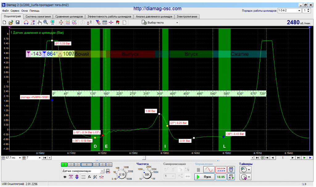This screenshot has width=316, height=187.
Task: Click the Частота frequency knob 50K
Action: 147,175
